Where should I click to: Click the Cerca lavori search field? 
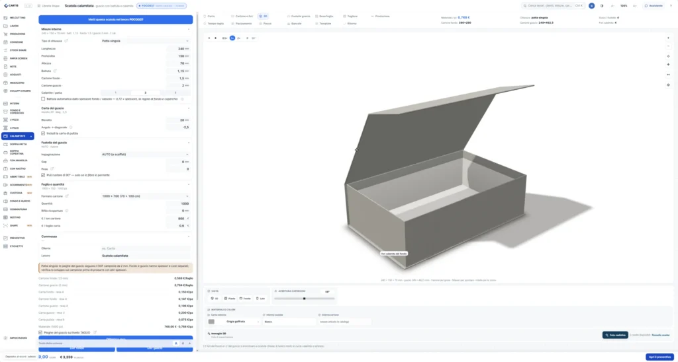553,6
